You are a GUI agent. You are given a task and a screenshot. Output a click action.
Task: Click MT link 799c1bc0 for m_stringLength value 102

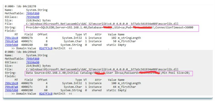pos(11,38)
